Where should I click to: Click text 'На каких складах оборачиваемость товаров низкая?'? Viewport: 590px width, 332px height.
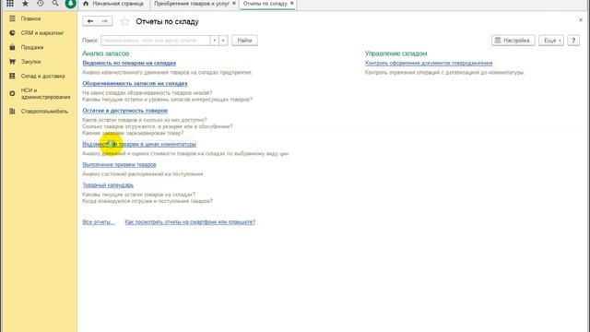(147, 92)
